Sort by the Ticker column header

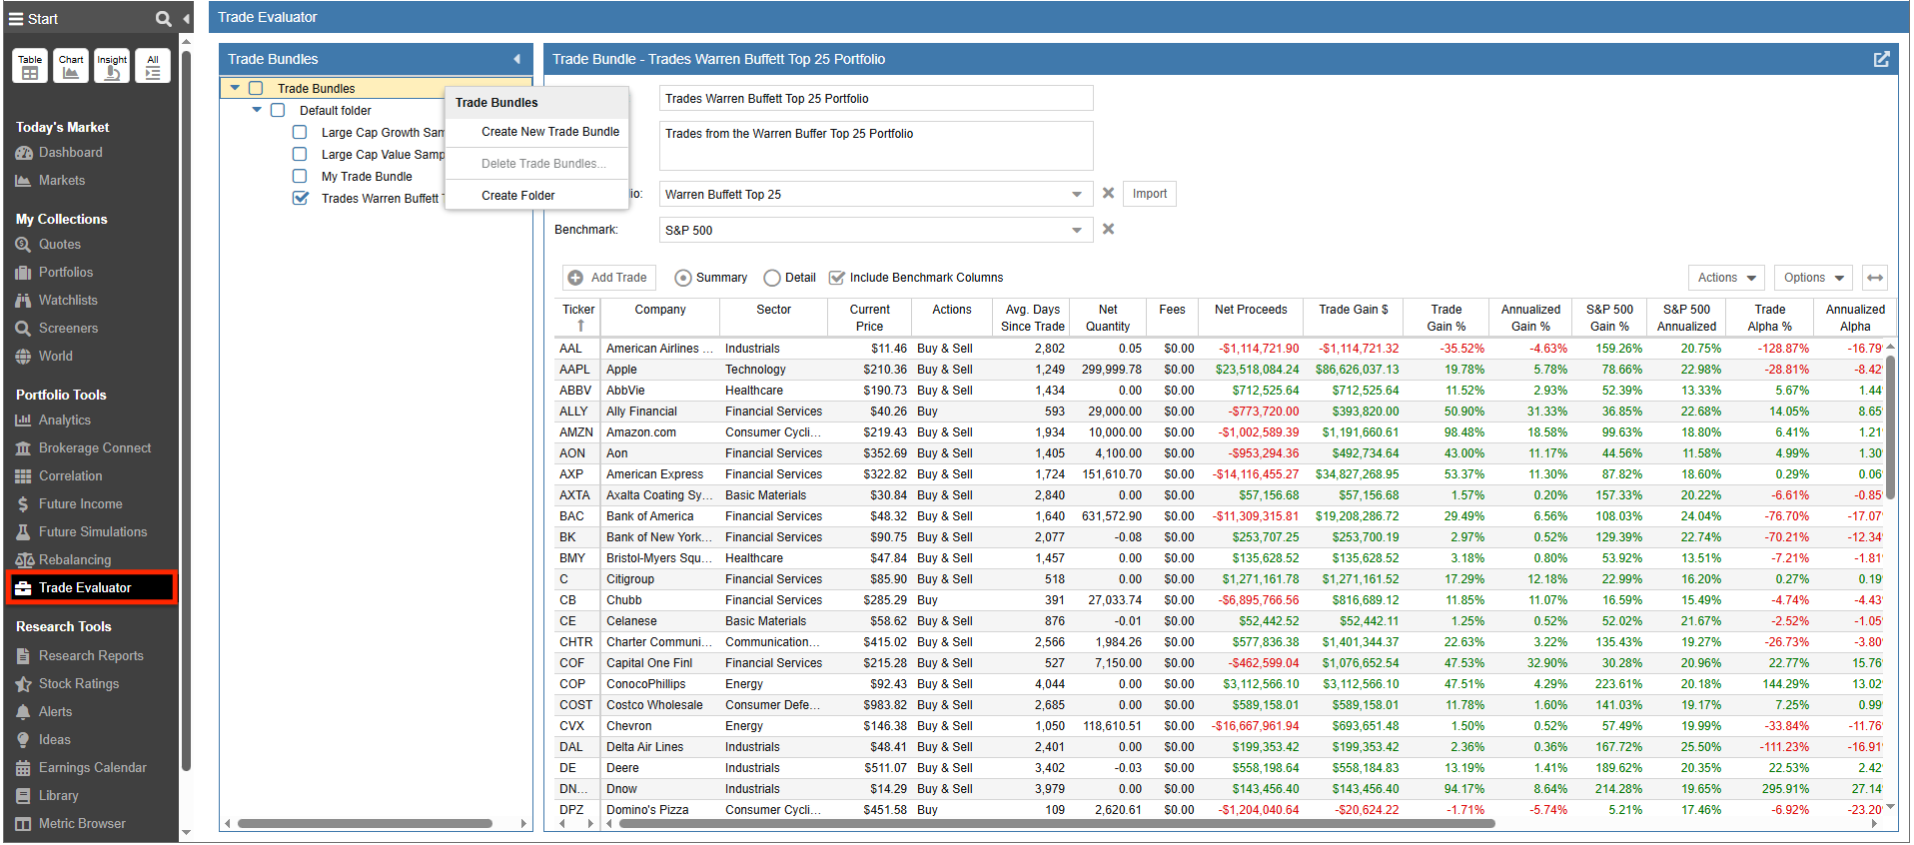coord(578,317)
